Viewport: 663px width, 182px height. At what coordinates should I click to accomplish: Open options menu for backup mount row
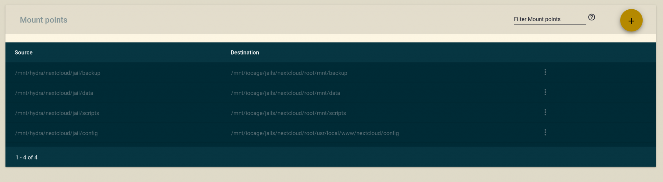point(545,72)
